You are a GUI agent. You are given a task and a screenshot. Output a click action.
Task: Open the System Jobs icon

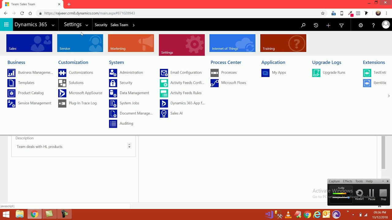[113, 103]
